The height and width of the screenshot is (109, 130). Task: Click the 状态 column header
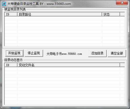pyautogui.click(x=111, y=14)
